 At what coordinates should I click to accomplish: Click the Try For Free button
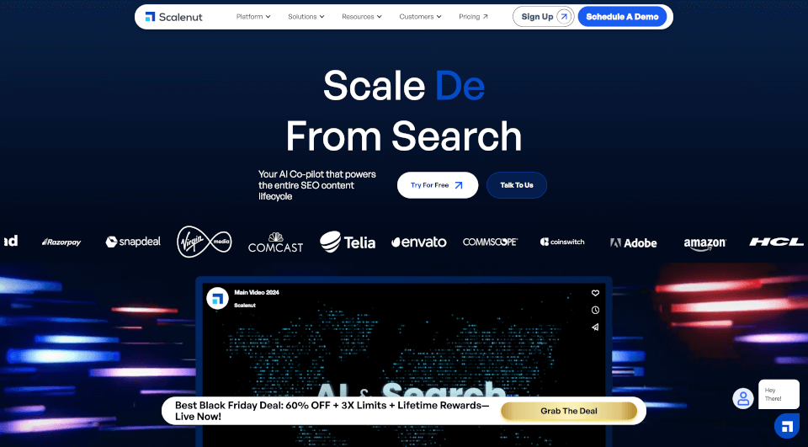[438, 185]
